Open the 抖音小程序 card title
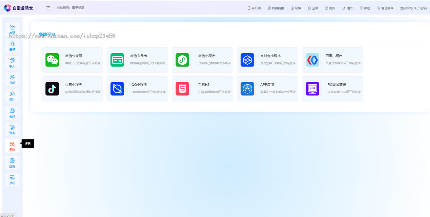The width and height of the screenshot is (430, 217). tap(73, 85)
